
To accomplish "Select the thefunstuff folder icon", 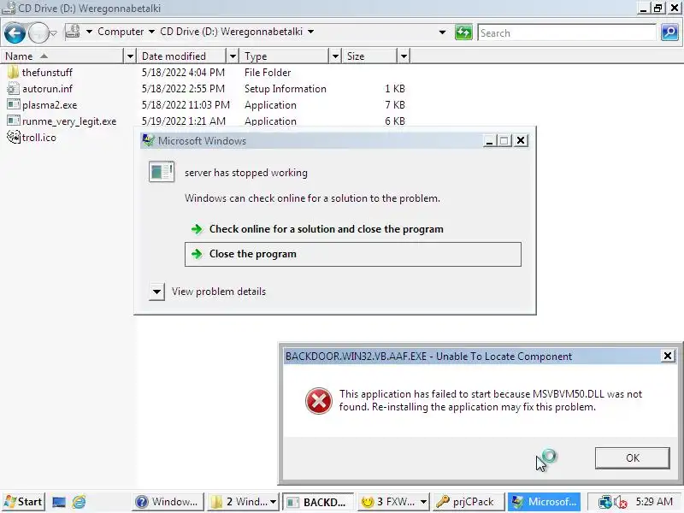I will click(14, 73).
